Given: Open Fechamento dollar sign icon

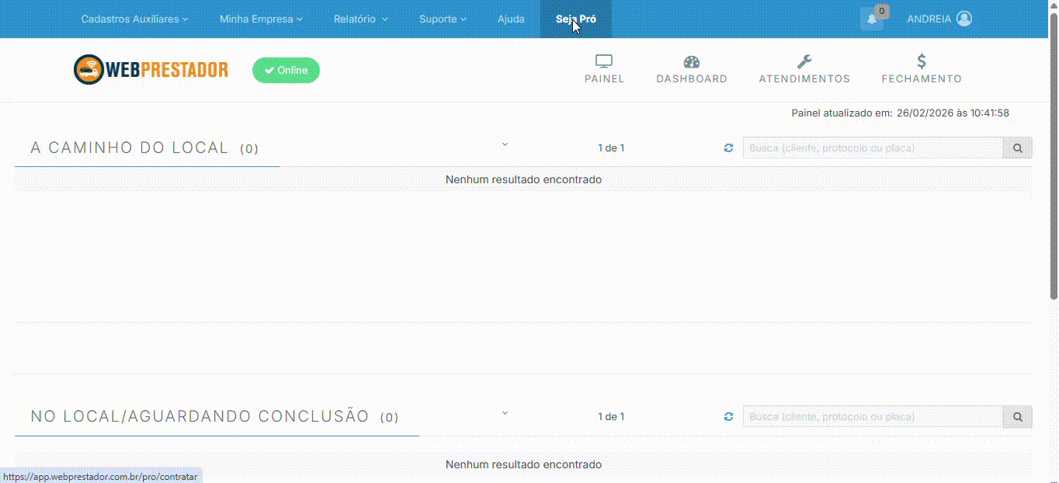Looking at the screenshot, I should pos(921,62).
